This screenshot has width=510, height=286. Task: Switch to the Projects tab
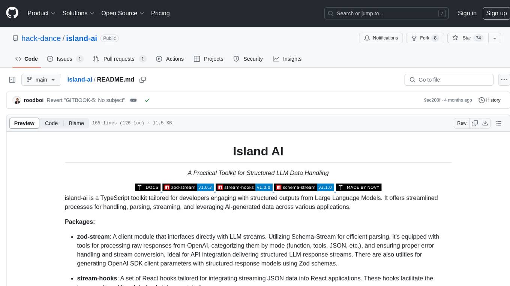[208, 59]
